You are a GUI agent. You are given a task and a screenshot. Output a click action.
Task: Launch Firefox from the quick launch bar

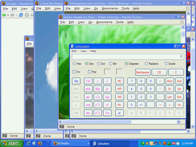point(40,143)
